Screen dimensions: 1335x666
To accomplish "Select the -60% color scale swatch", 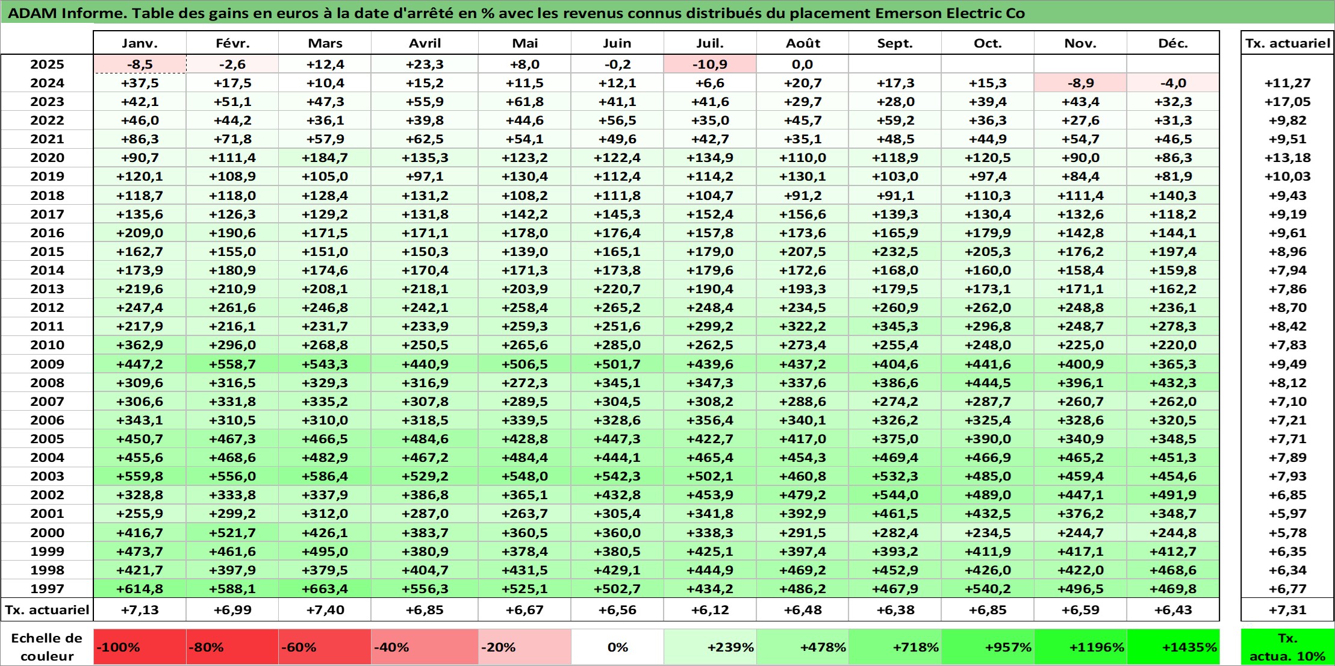I will 325,647.
